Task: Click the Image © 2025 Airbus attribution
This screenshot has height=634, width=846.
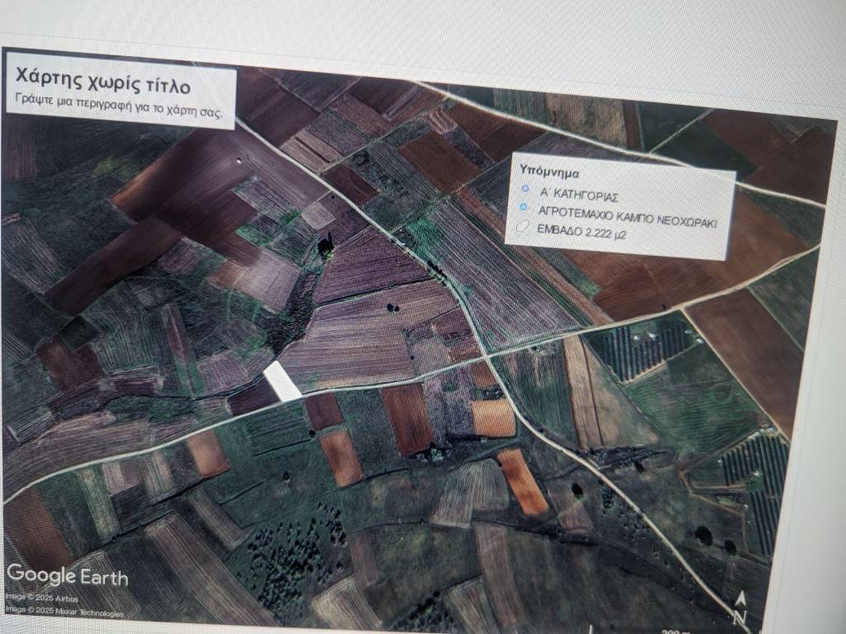Action: point(39,596)
